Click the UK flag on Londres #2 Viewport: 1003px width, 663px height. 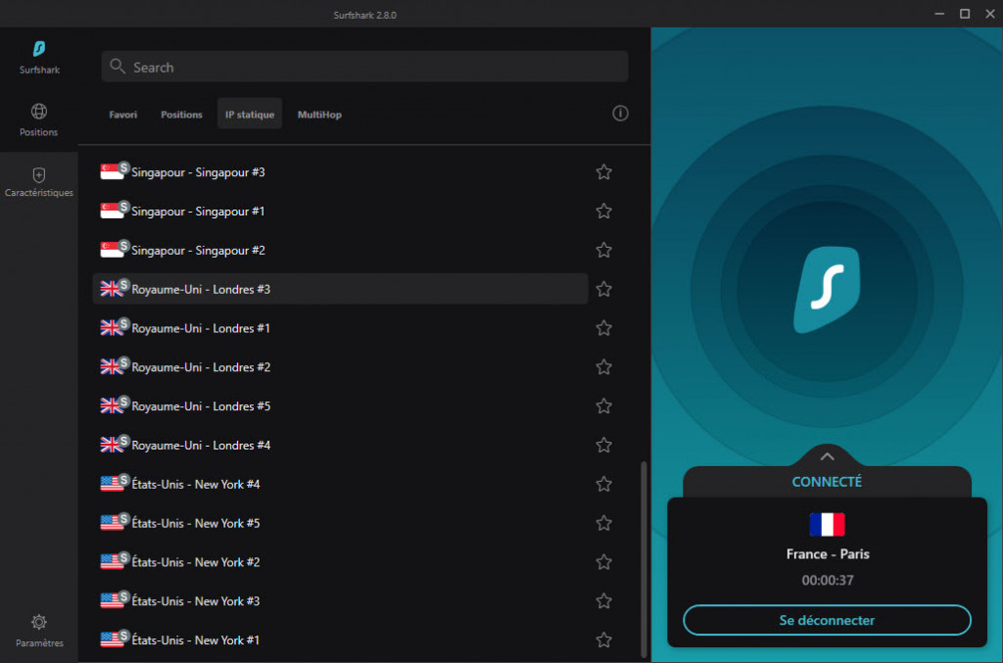coord(112,367)
